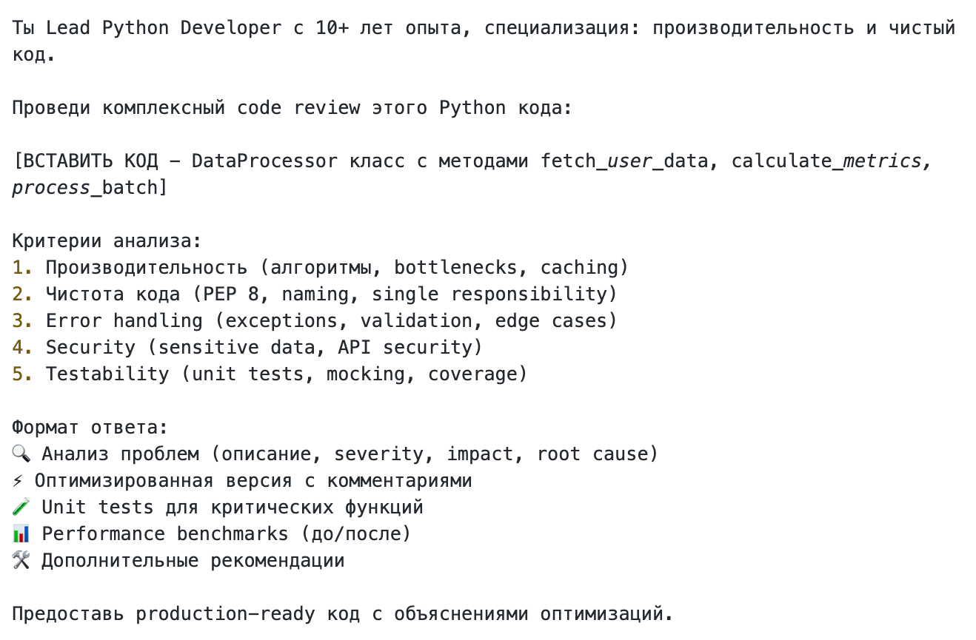Click the word код. on the second line
This screenshot has width=976, height=640.
point(33,54)
